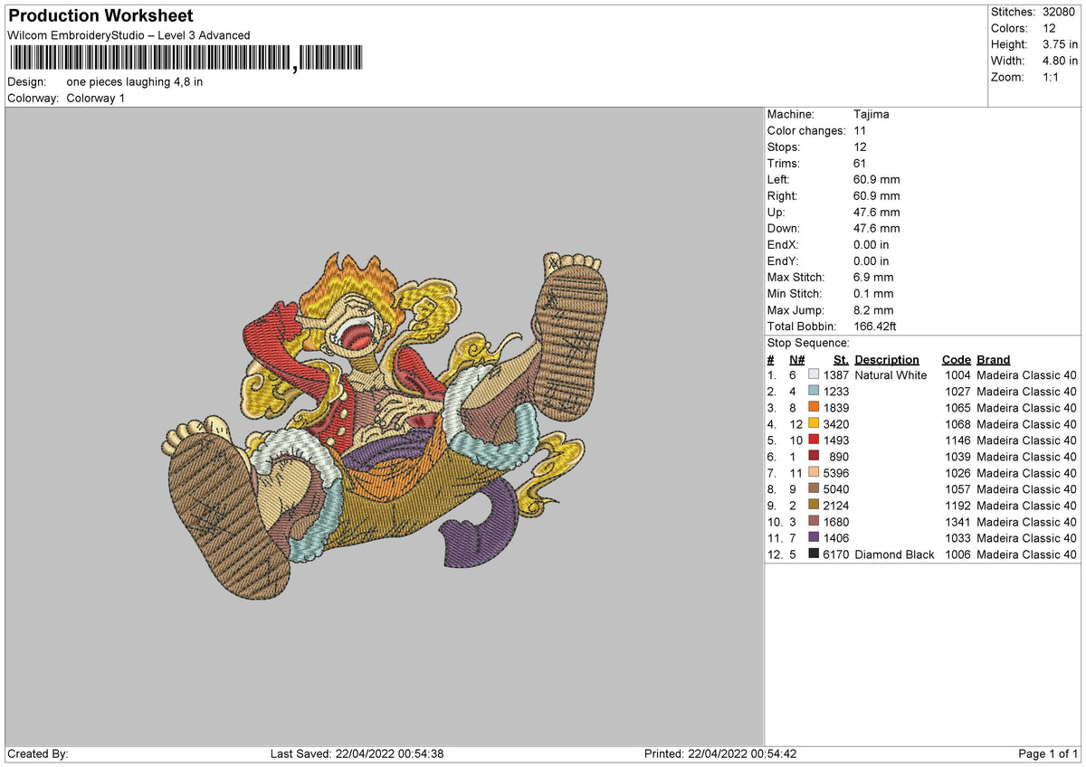1086x767 pixels.
Task: Click the St. column header
Action: coord(841,359)
